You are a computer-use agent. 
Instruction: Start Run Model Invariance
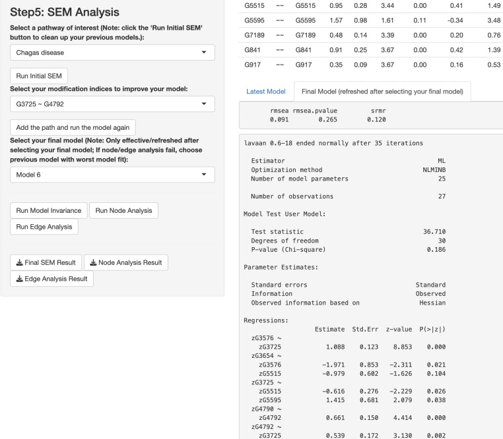pyautogui.click(x=49, y=210)
